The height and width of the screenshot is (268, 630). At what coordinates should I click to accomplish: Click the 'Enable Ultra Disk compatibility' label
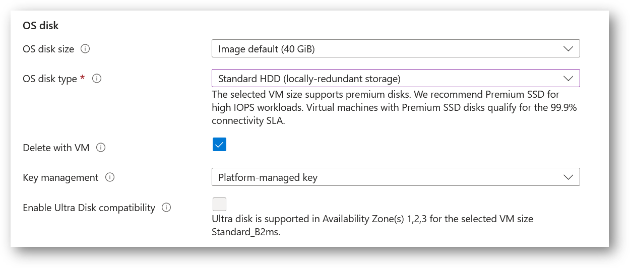click(89, 208)
